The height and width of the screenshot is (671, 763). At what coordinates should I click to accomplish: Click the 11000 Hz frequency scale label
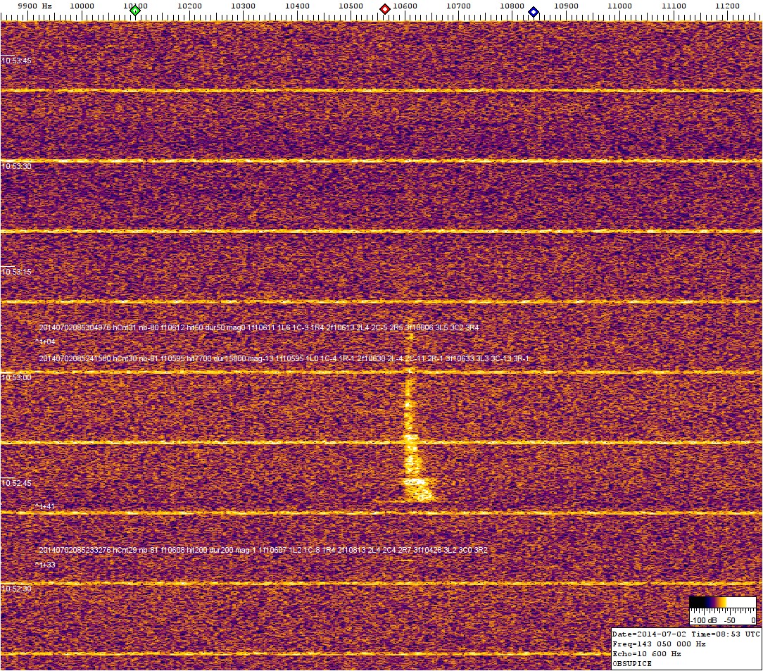620,6
